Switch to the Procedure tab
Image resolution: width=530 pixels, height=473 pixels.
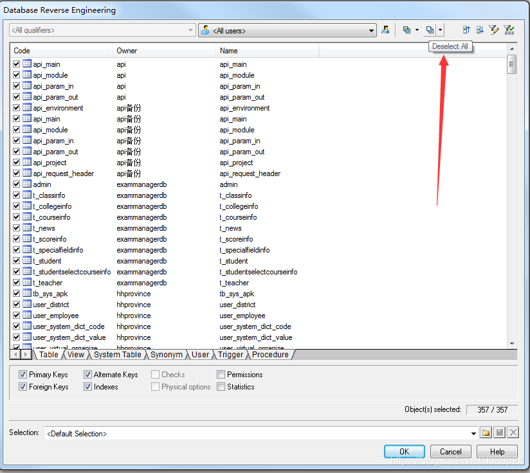point(270,355)
